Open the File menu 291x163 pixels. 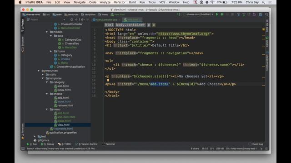(x=49, y=2)
